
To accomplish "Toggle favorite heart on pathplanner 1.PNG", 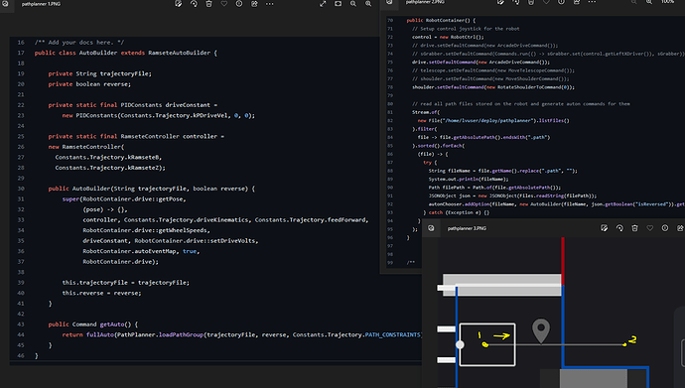I will [x=223, y=4].
